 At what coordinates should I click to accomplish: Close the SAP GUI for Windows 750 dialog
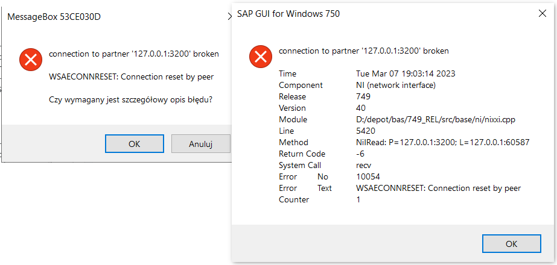540,13
